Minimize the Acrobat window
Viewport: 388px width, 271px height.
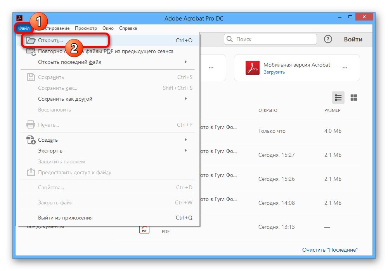click(x=340, y=17)
